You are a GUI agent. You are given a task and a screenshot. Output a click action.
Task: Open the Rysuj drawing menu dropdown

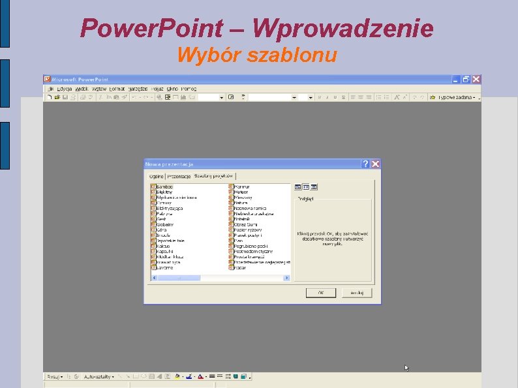pos(55,377)
